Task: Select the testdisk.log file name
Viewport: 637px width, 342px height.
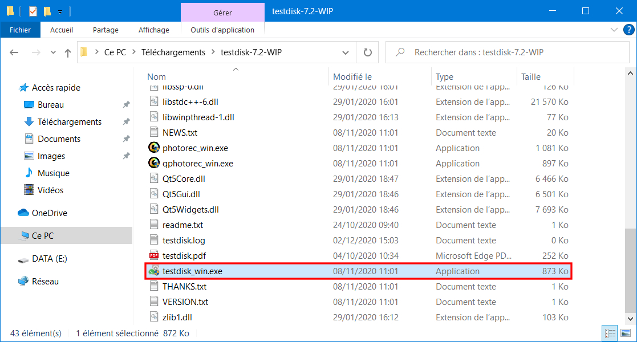Action: click(184, 241)
